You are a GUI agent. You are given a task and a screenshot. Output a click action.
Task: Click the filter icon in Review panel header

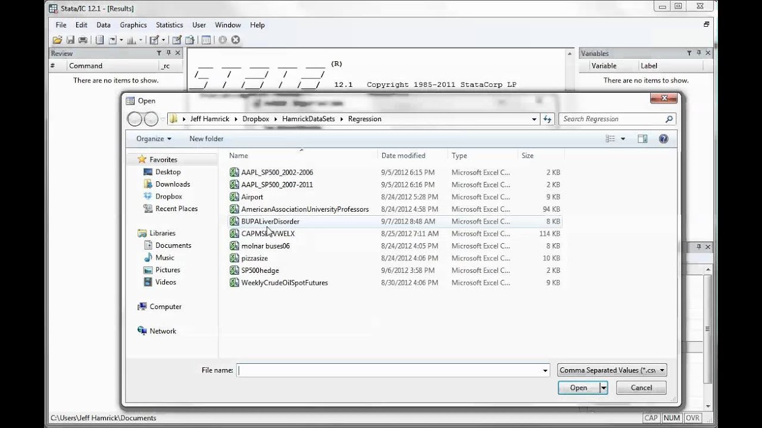(160, 53)
